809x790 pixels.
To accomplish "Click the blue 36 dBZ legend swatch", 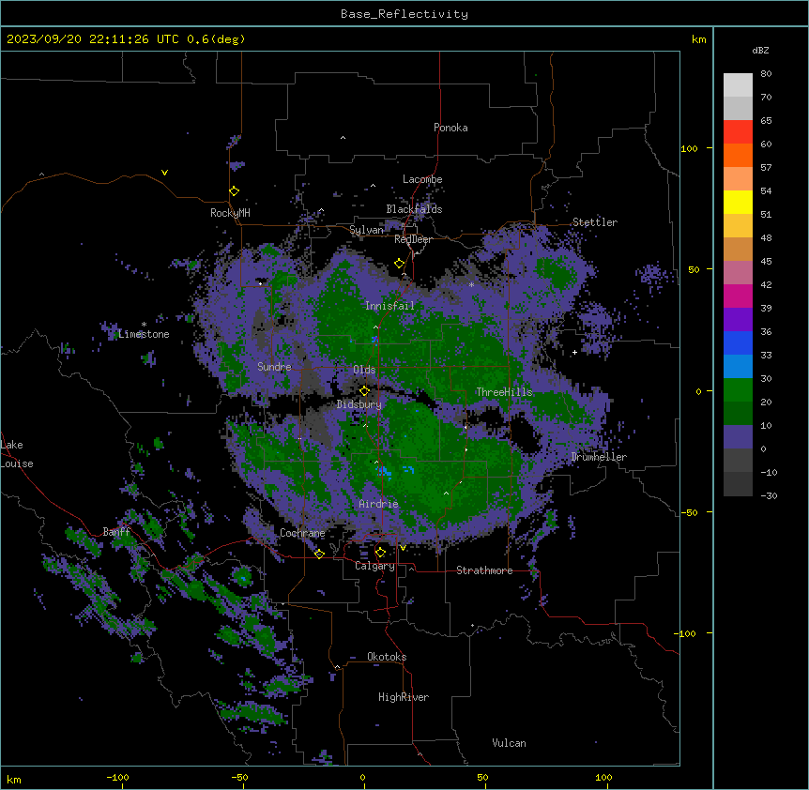I will click(x=738, y=342).
